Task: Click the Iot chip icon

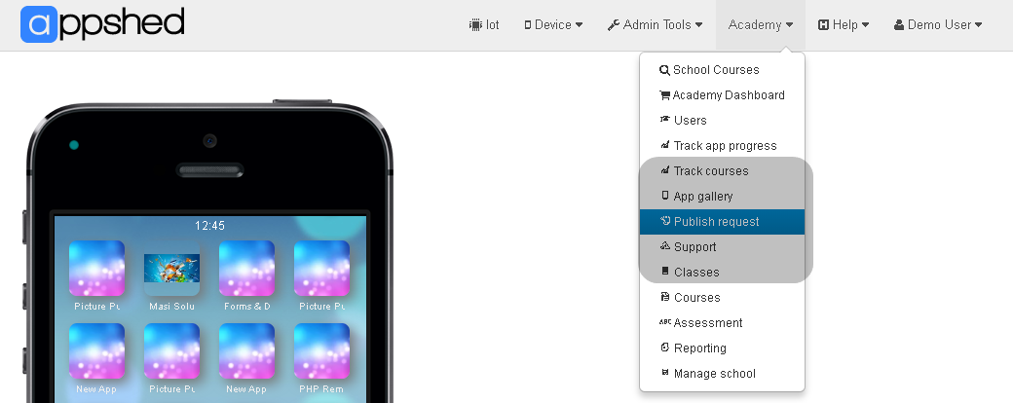Action: point(475,25)
